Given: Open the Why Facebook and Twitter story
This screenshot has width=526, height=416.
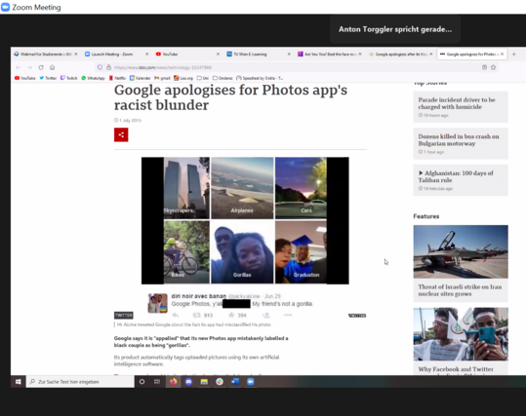Looking at the screenshot, I should point(456,369).
